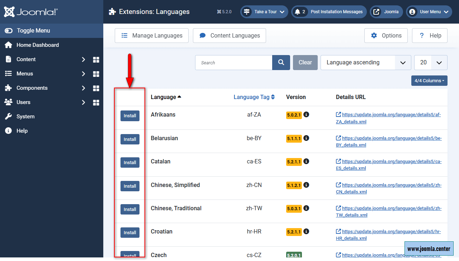Click info icon beside Belarusian version
The width and height of the screenshot is (459, 261).
(x=306, y=138)
